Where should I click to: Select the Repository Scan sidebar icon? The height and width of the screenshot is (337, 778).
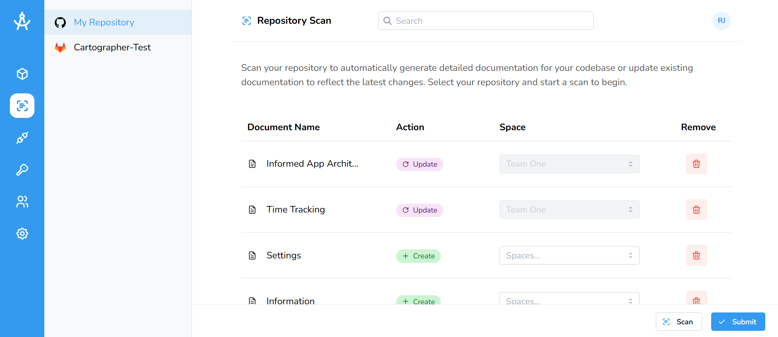(x=22, y=106)
